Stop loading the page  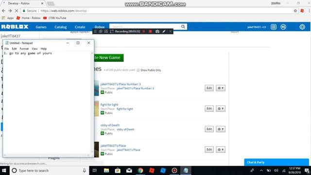tap(17, 11)
